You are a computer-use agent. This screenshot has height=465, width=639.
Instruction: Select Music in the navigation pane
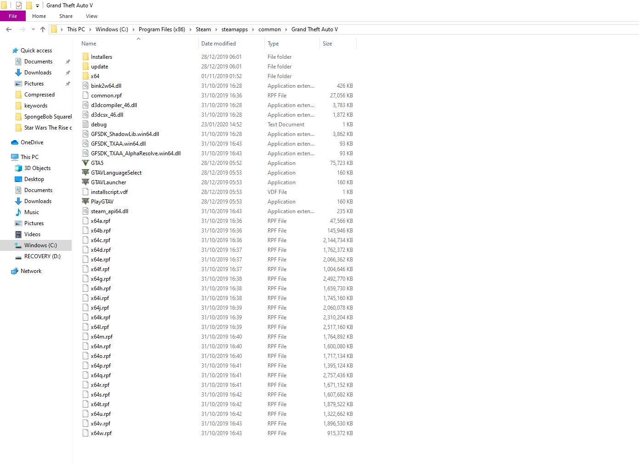(32, 212)
